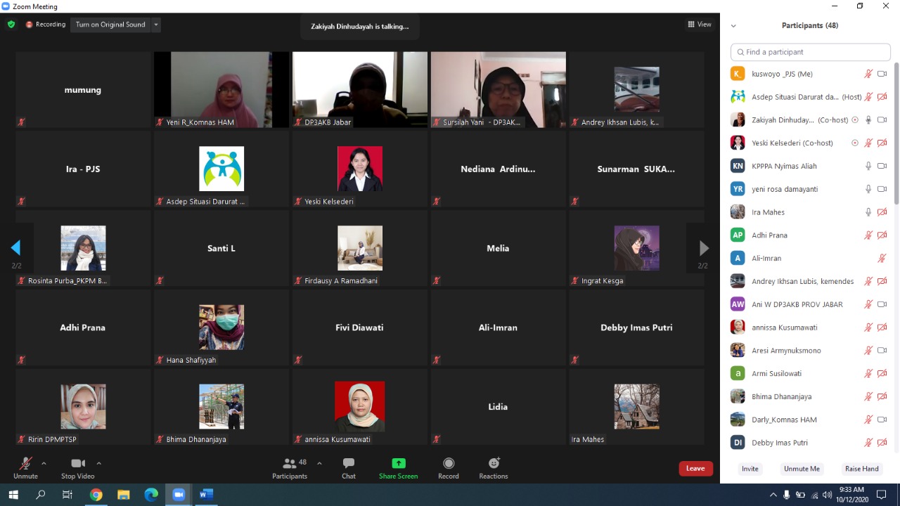Screen dimensions: 900x506
Task: Click yeni rosa damayanti microphone icon
Action: click(x=868, y=189)
